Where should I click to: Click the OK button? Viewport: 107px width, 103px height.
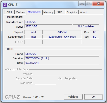[94, 97]
